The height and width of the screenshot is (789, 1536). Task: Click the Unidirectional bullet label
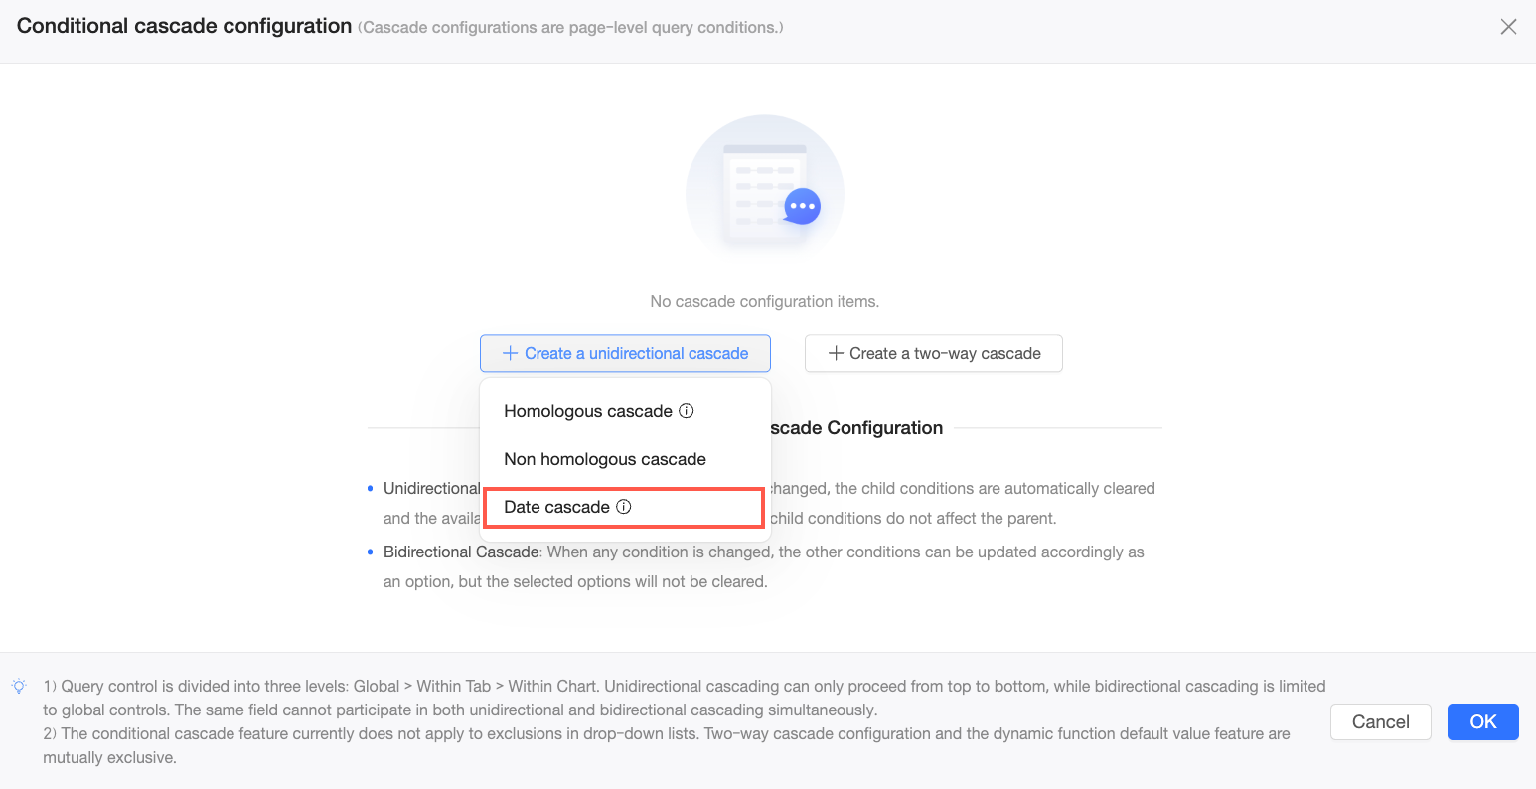(431, 488)
